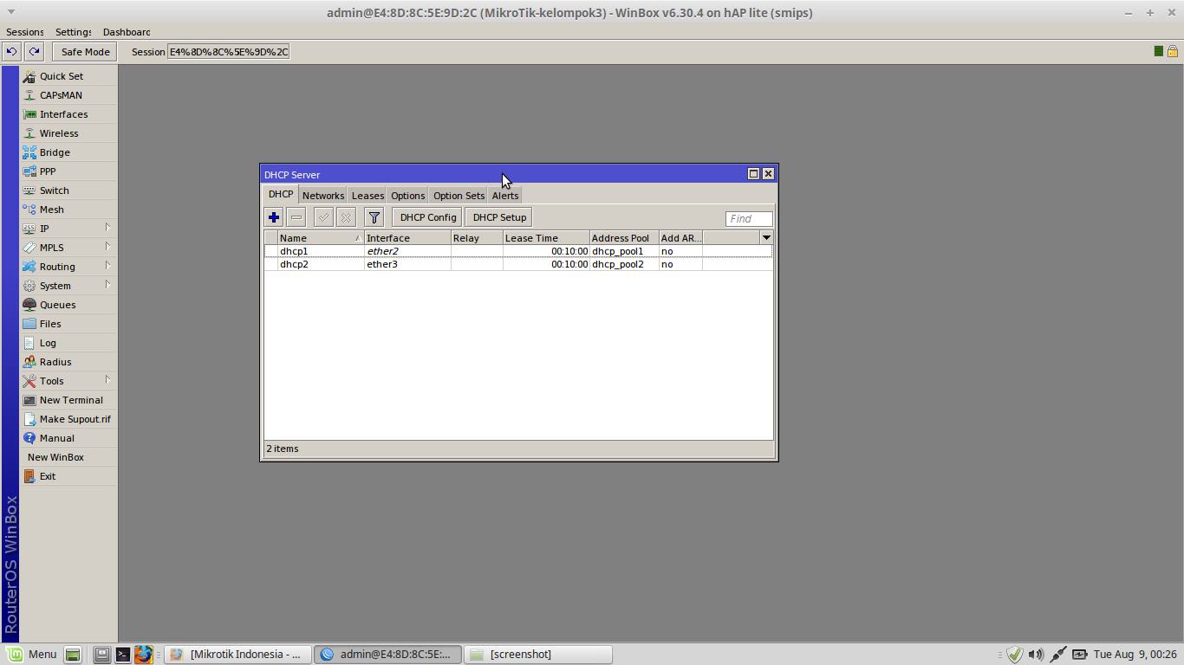Switch to screenshot taskbar window
The width and height of the screenshot is (1184, 665).
[x=538, y=655]
